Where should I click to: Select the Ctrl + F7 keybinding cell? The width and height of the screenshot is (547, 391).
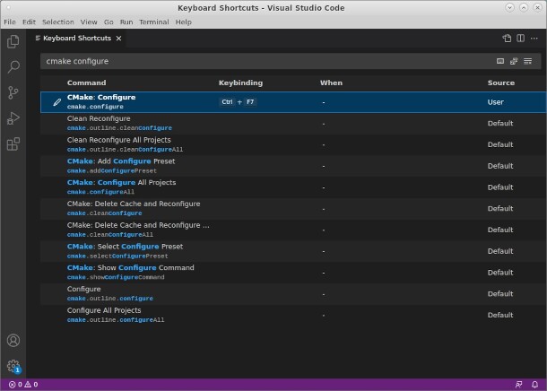[238, 102]
